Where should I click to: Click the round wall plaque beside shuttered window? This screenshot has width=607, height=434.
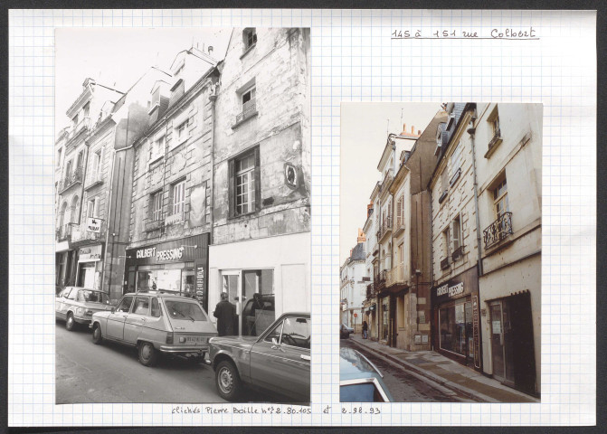click(290, 175)
